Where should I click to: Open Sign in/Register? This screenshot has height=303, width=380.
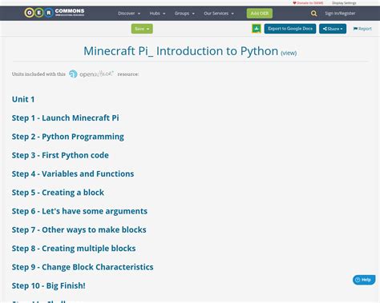(x=340, y=14)
